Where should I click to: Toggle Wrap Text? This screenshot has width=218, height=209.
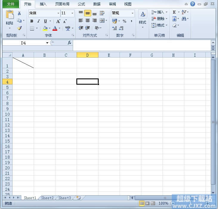(102, 13)
